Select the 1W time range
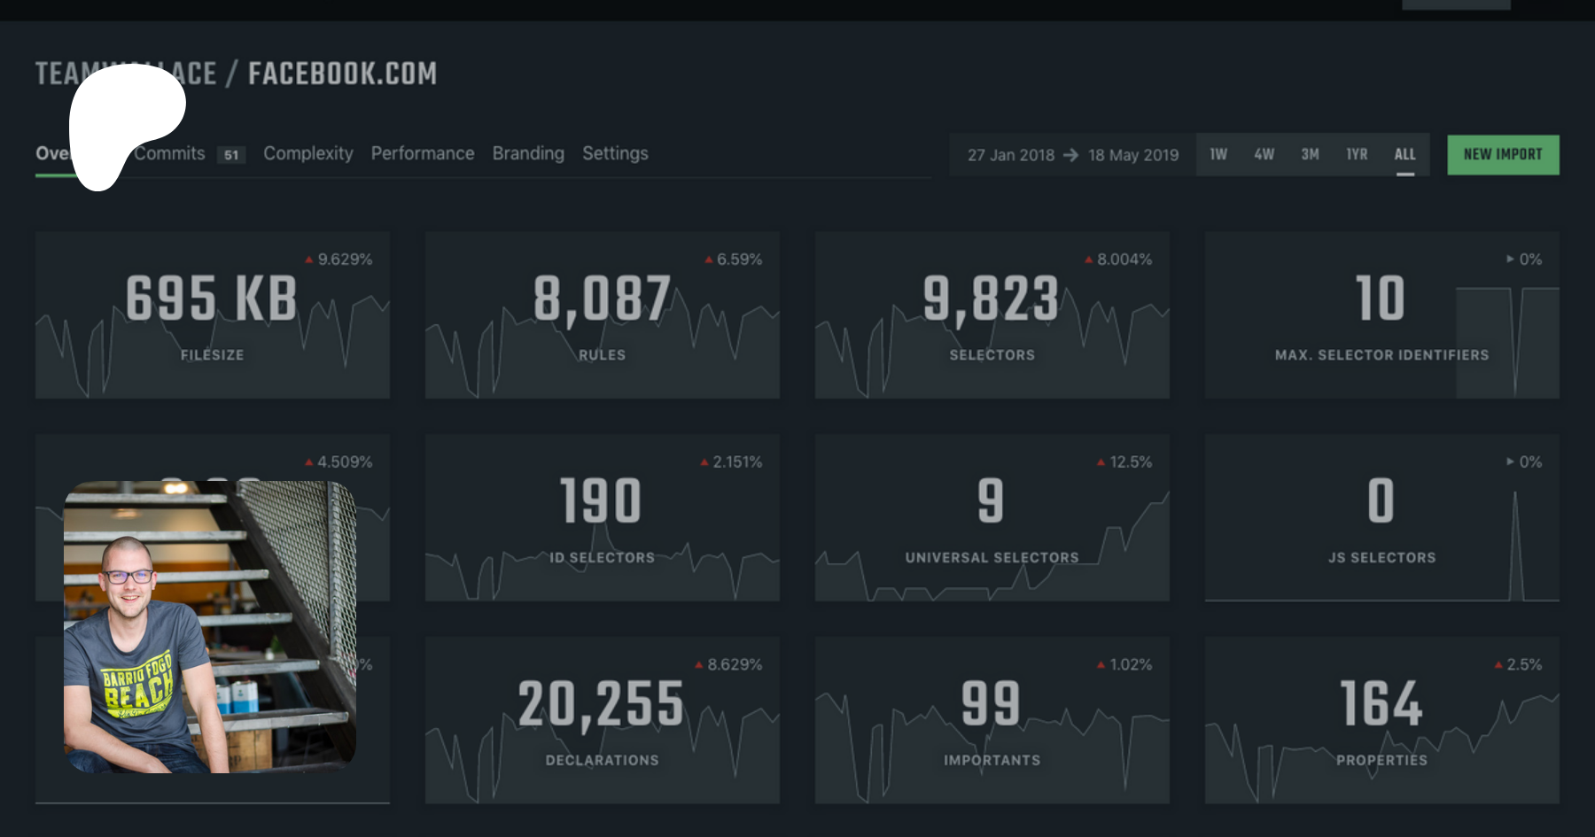The width and height of the screenshot is (1595, 837). click(1218, 155)
